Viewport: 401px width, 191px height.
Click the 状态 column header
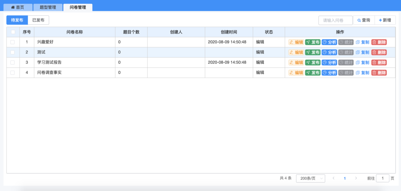[269, 32]
